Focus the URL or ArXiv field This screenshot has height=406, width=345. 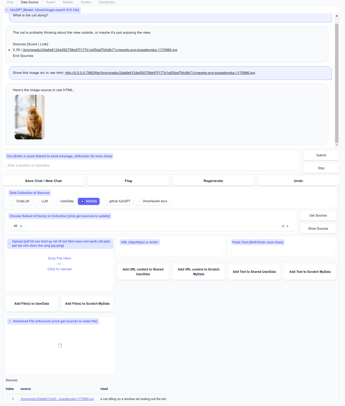pyautogui.click(x=171, y=252)
